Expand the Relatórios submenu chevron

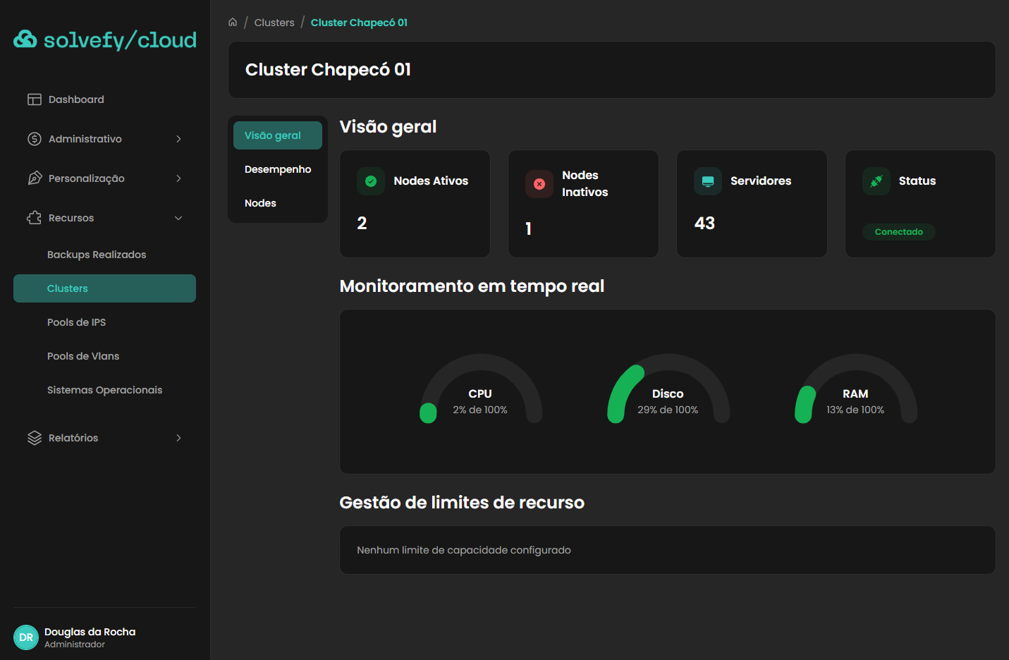point(178,438)
